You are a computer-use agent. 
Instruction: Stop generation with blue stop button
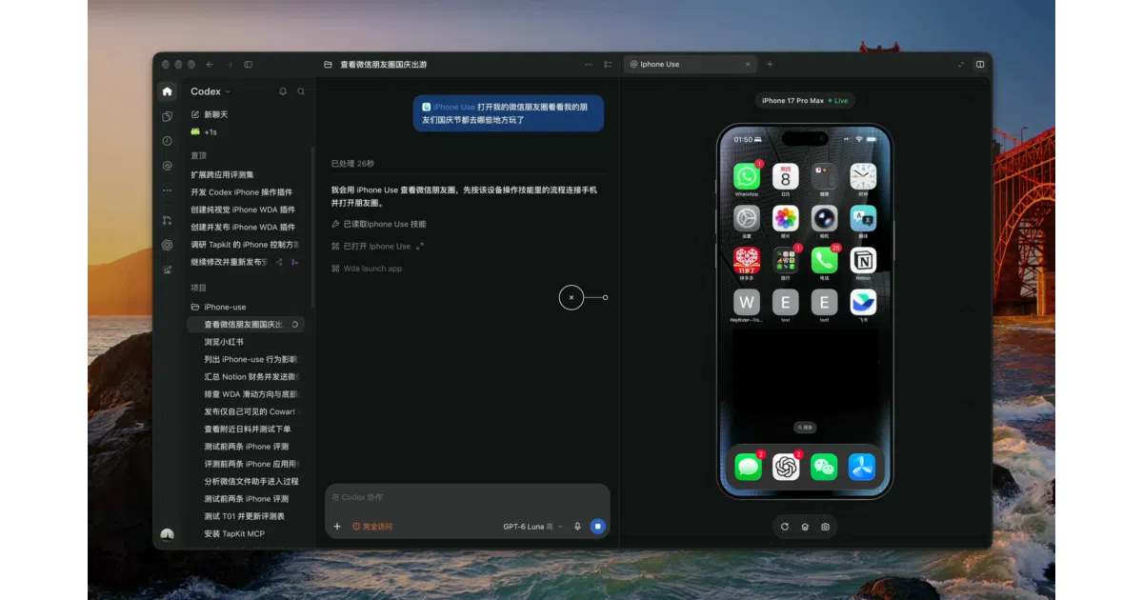(598, 527)
